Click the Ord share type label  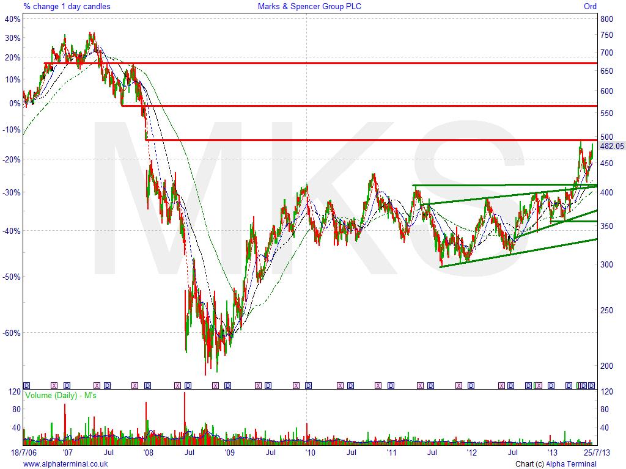coord(590,7)
